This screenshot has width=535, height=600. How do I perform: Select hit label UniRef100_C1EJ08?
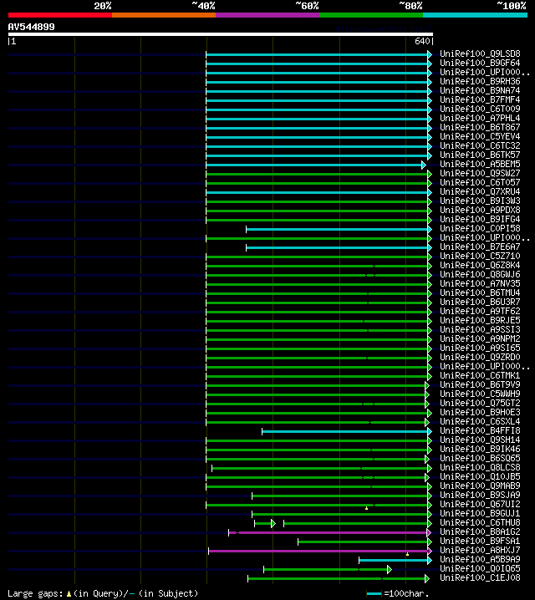pos(480,577)
